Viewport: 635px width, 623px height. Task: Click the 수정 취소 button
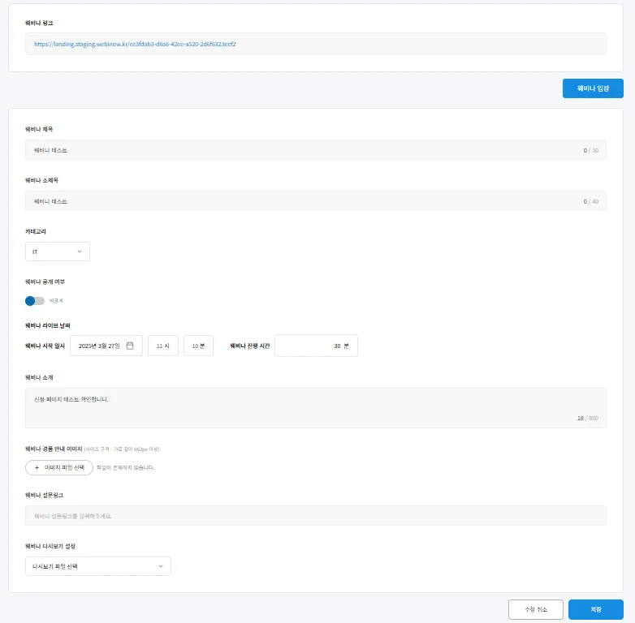coord(535,609)
